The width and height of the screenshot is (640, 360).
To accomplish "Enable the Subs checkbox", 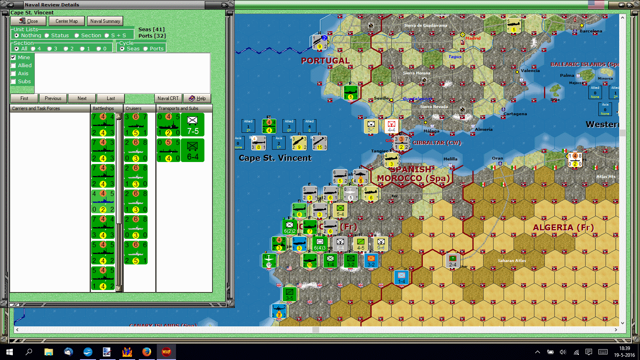I will point(14,82).
